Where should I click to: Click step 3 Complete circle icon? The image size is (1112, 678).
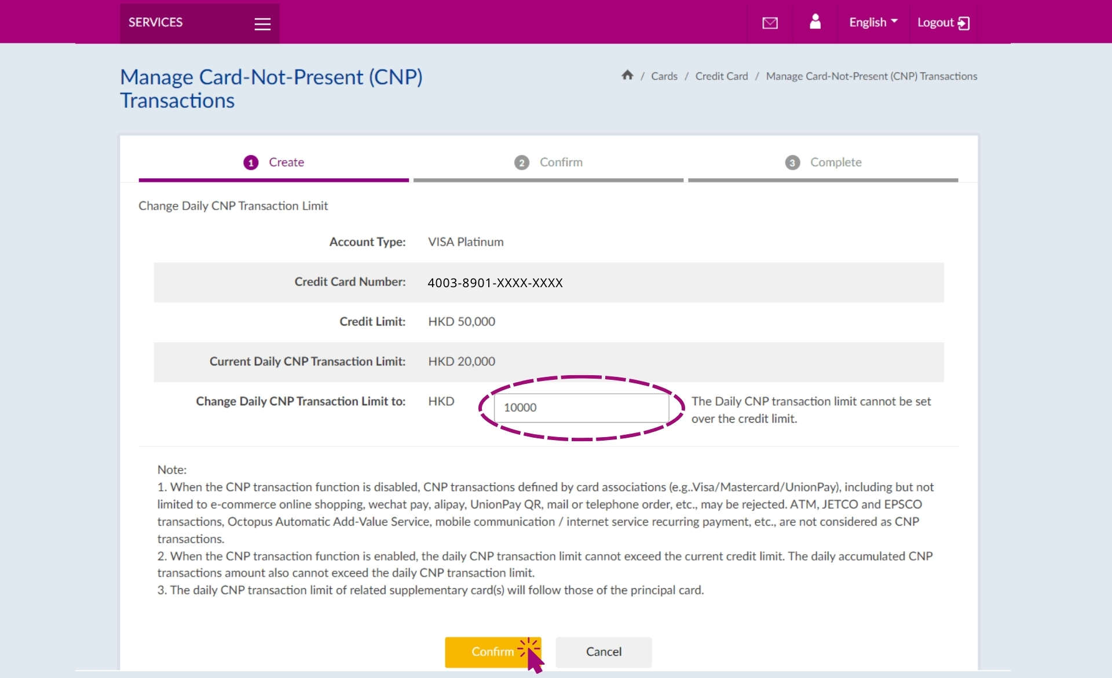pyautogui.click(x=792, y=163)
